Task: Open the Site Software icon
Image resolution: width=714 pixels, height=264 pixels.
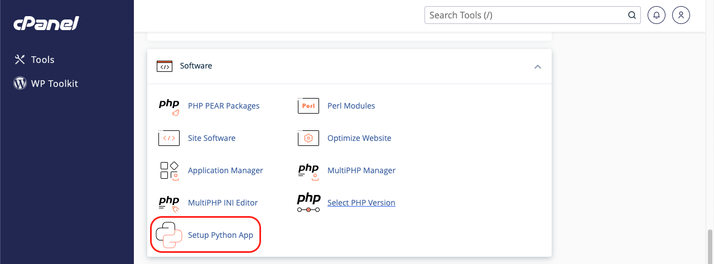Action: click(x=169, y=138)
